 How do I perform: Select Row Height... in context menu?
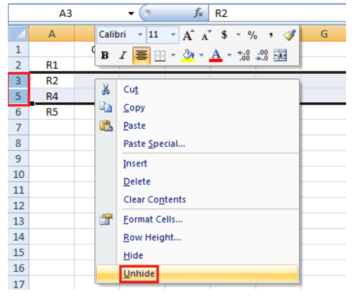tap(152, 237)
